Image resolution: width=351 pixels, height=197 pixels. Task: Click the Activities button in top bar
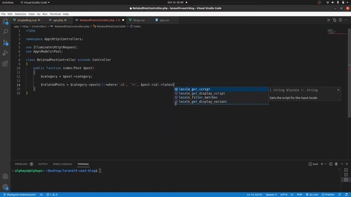coord(8,2)
